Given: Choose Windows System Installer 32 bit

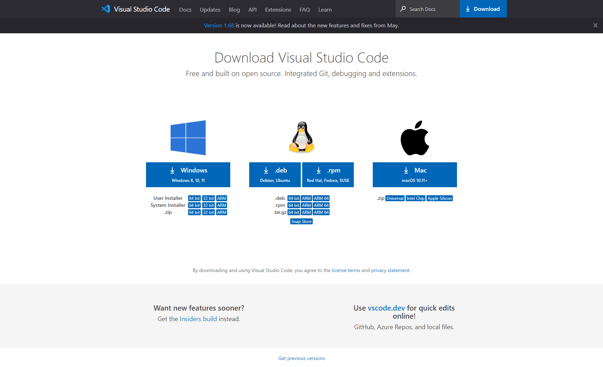Looking at the screenshot, I should click(208, 205).
